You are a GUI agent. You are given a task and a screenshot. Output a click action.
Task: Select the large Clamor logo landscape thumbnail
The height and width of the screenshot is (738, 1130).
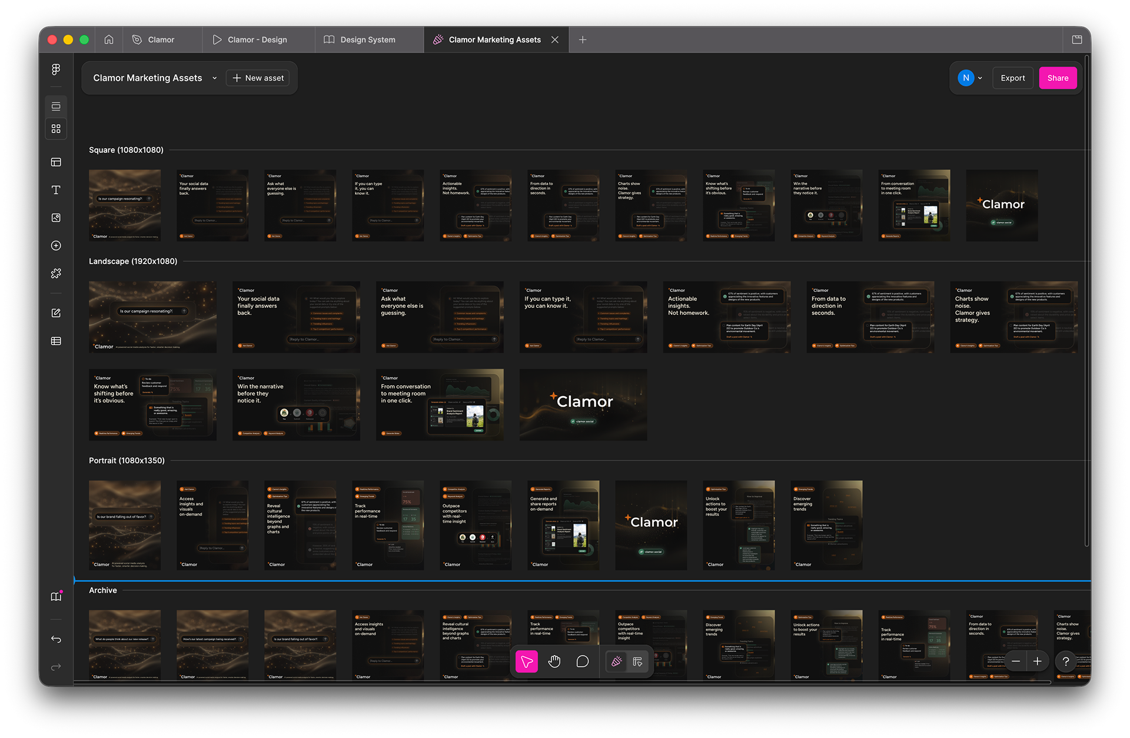click(583, 405)
